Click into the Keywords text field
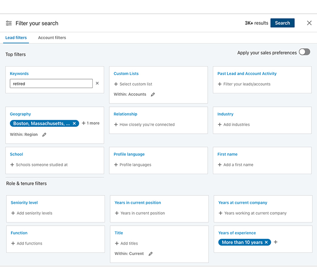 (51, 84)
